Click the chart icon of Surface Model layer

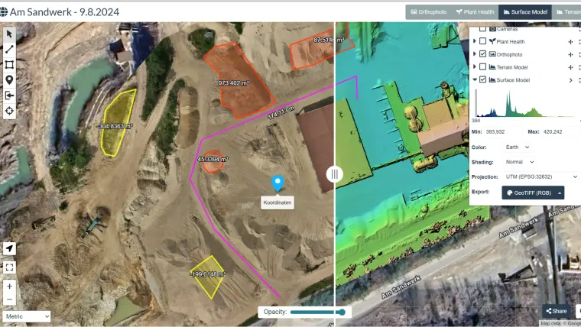click(x=492, y=79)
